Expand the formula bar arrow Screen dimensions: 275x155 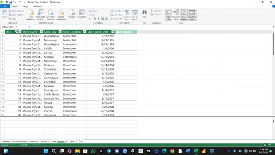pyautogui.click(x=273, y=27)
